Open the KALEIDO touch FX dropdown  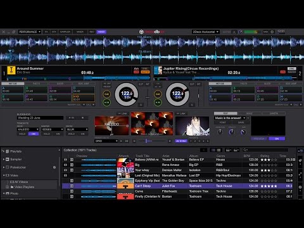[x=28, y=129]
